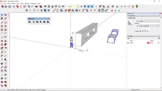The height and width of the screenshot is (91, 162).
Task: Select the Circle tool
Action: pyautogui.click(x=2, y=30)
